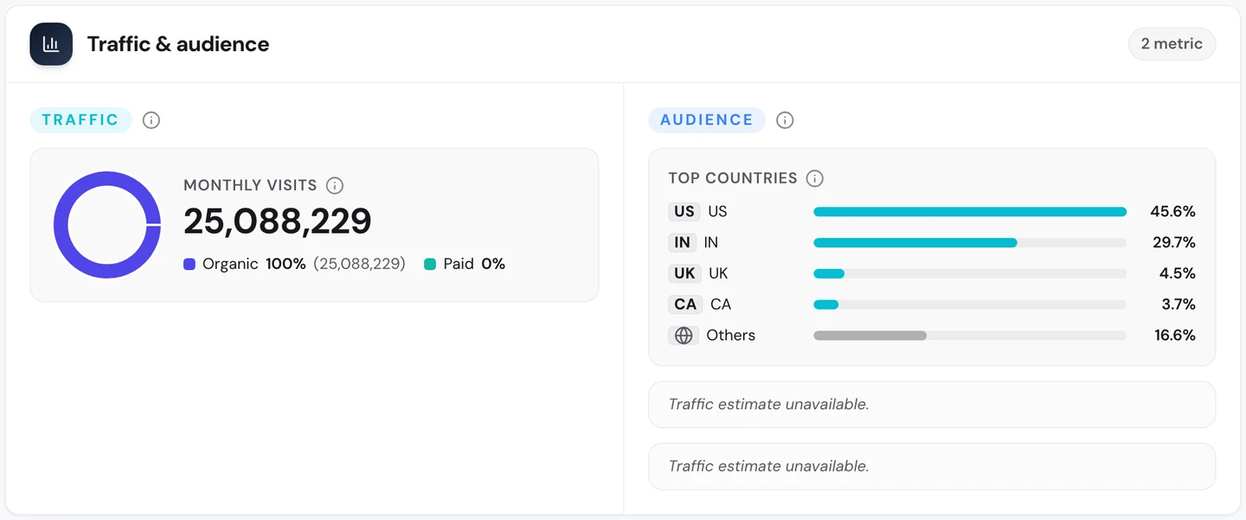Click the IN country code badge
The width and height of the screenshot is (1246, 520).
(x=683, y=242)
